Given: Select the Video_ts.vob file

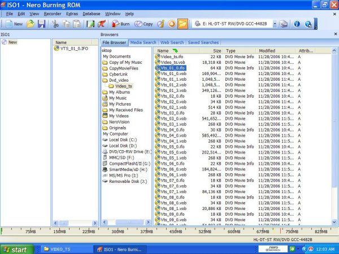Looking at the screenshot, I should pyautogui.click(x=170, y=63).
